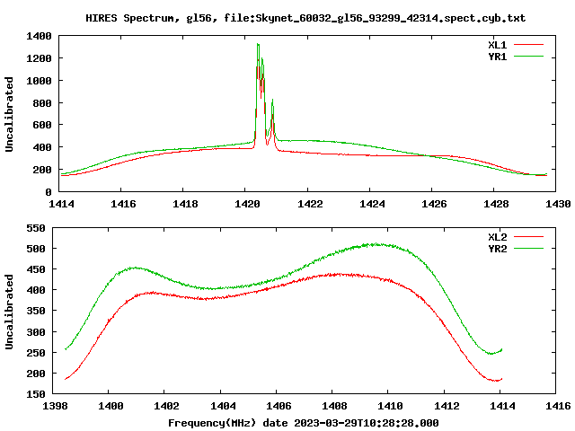The image size is (575, 431).
Task: Click the 450 y-axis value in bottom plot
Action: (x=36, y=269)
